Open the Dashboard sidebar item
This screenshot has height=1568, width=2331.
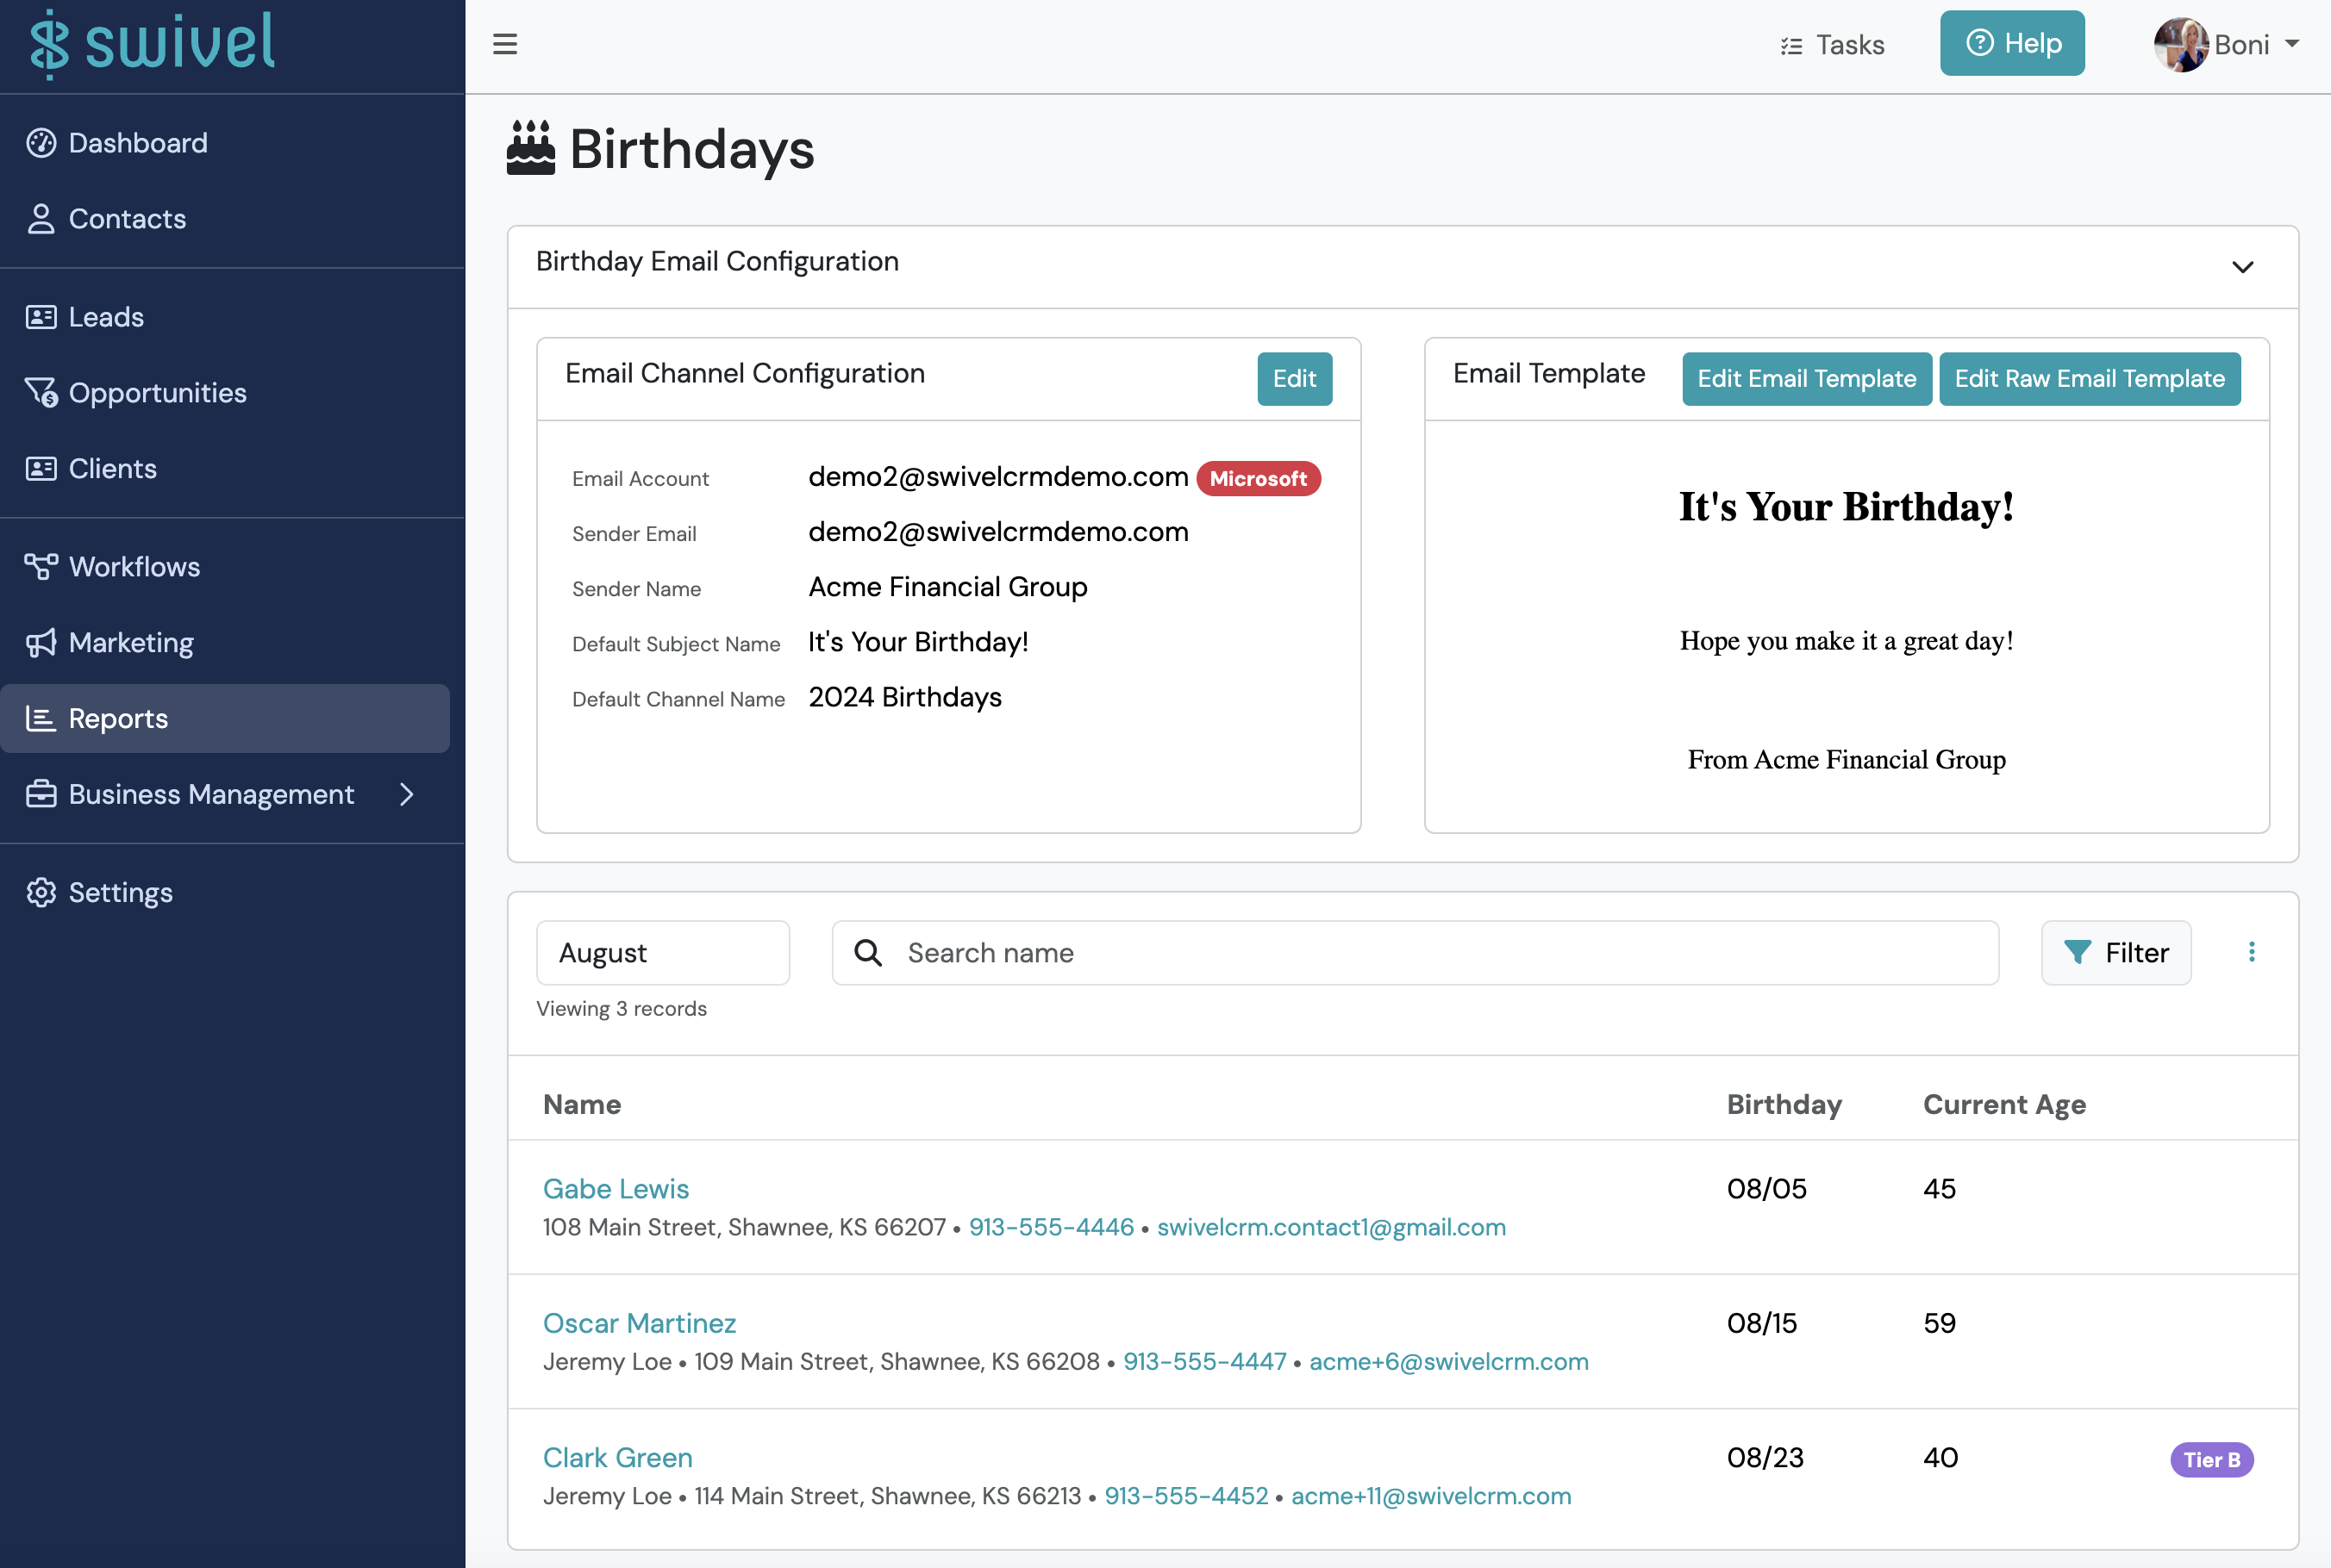118,143
